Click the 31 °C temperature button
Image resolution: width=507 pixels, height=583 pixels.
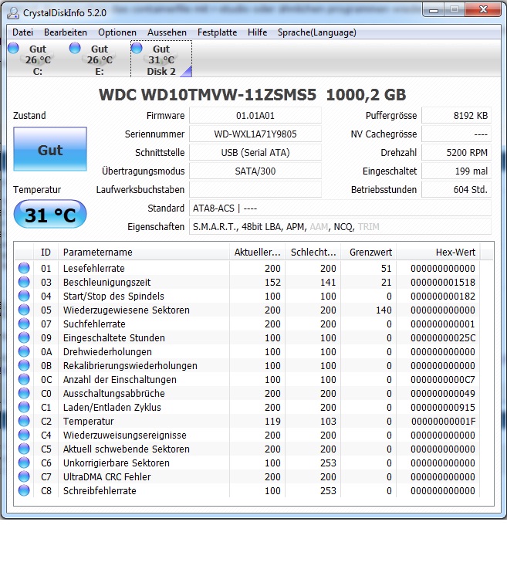[50, 215]
